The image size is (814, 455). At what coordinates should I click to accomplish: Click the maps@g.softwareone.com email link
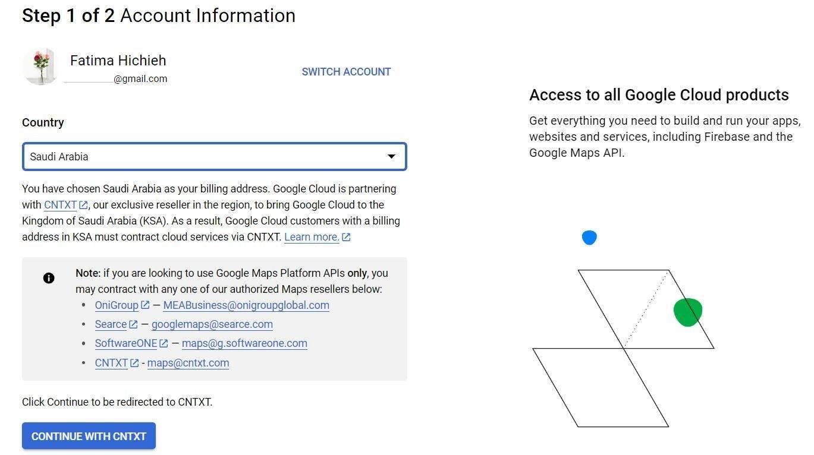(x=244, y=343)
